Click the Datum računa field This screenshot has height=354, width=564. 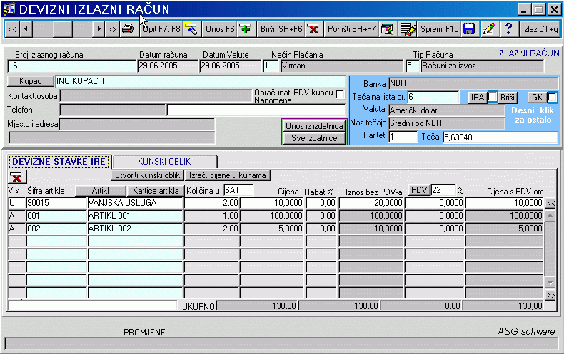(x=168, y=66)
